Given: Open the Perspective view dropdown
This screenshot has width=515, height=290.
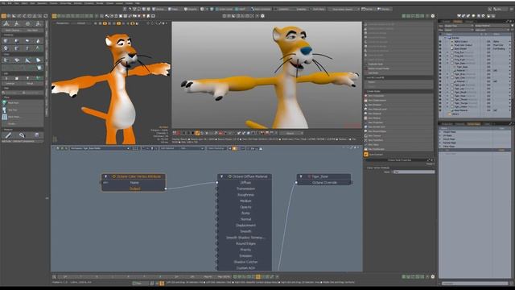Looking at the screenshot, I should click(63, 23).
